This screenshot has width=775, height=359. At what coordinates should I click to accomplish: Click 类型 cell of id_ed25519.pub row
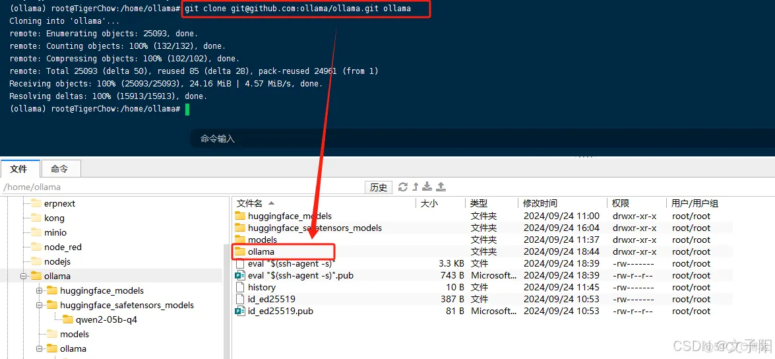coord(493,311)
